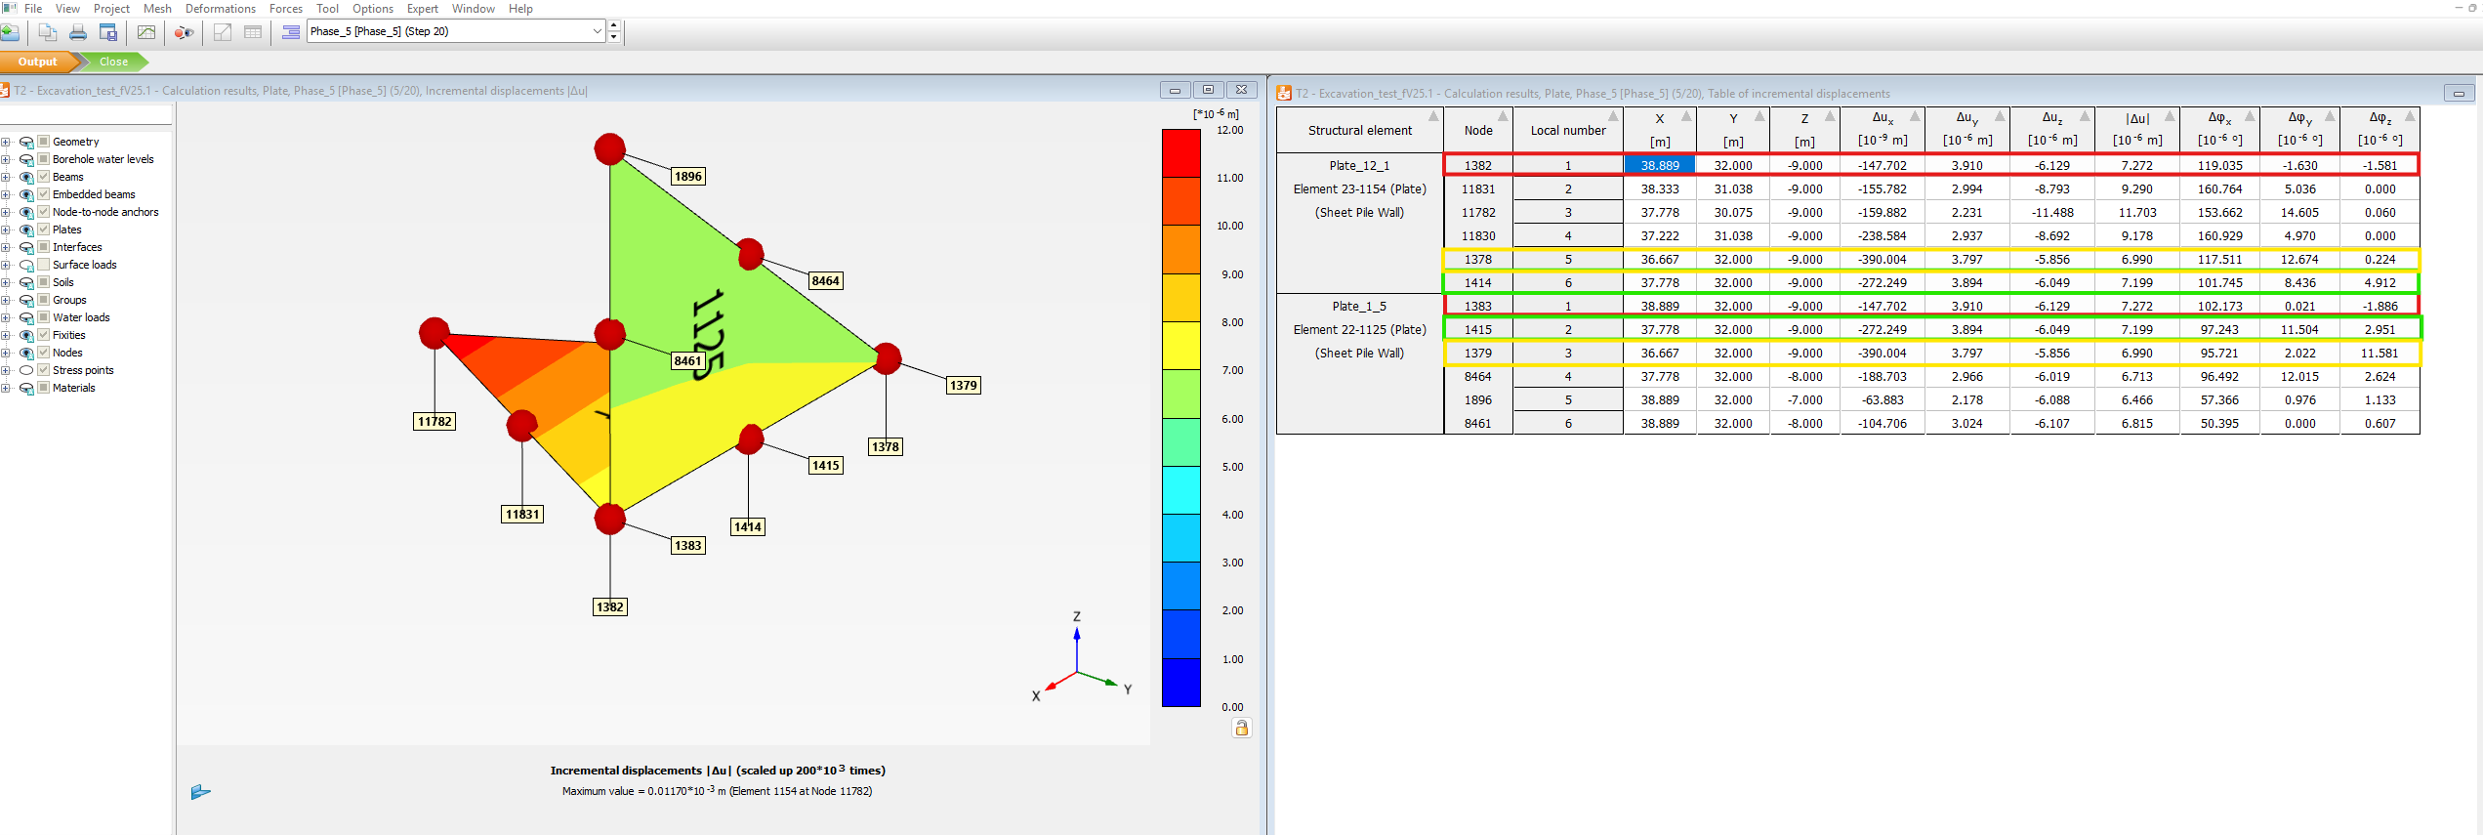This screenshot has height=835, width=2483.
Task: Click the orange Output tab
Action: 38,62
